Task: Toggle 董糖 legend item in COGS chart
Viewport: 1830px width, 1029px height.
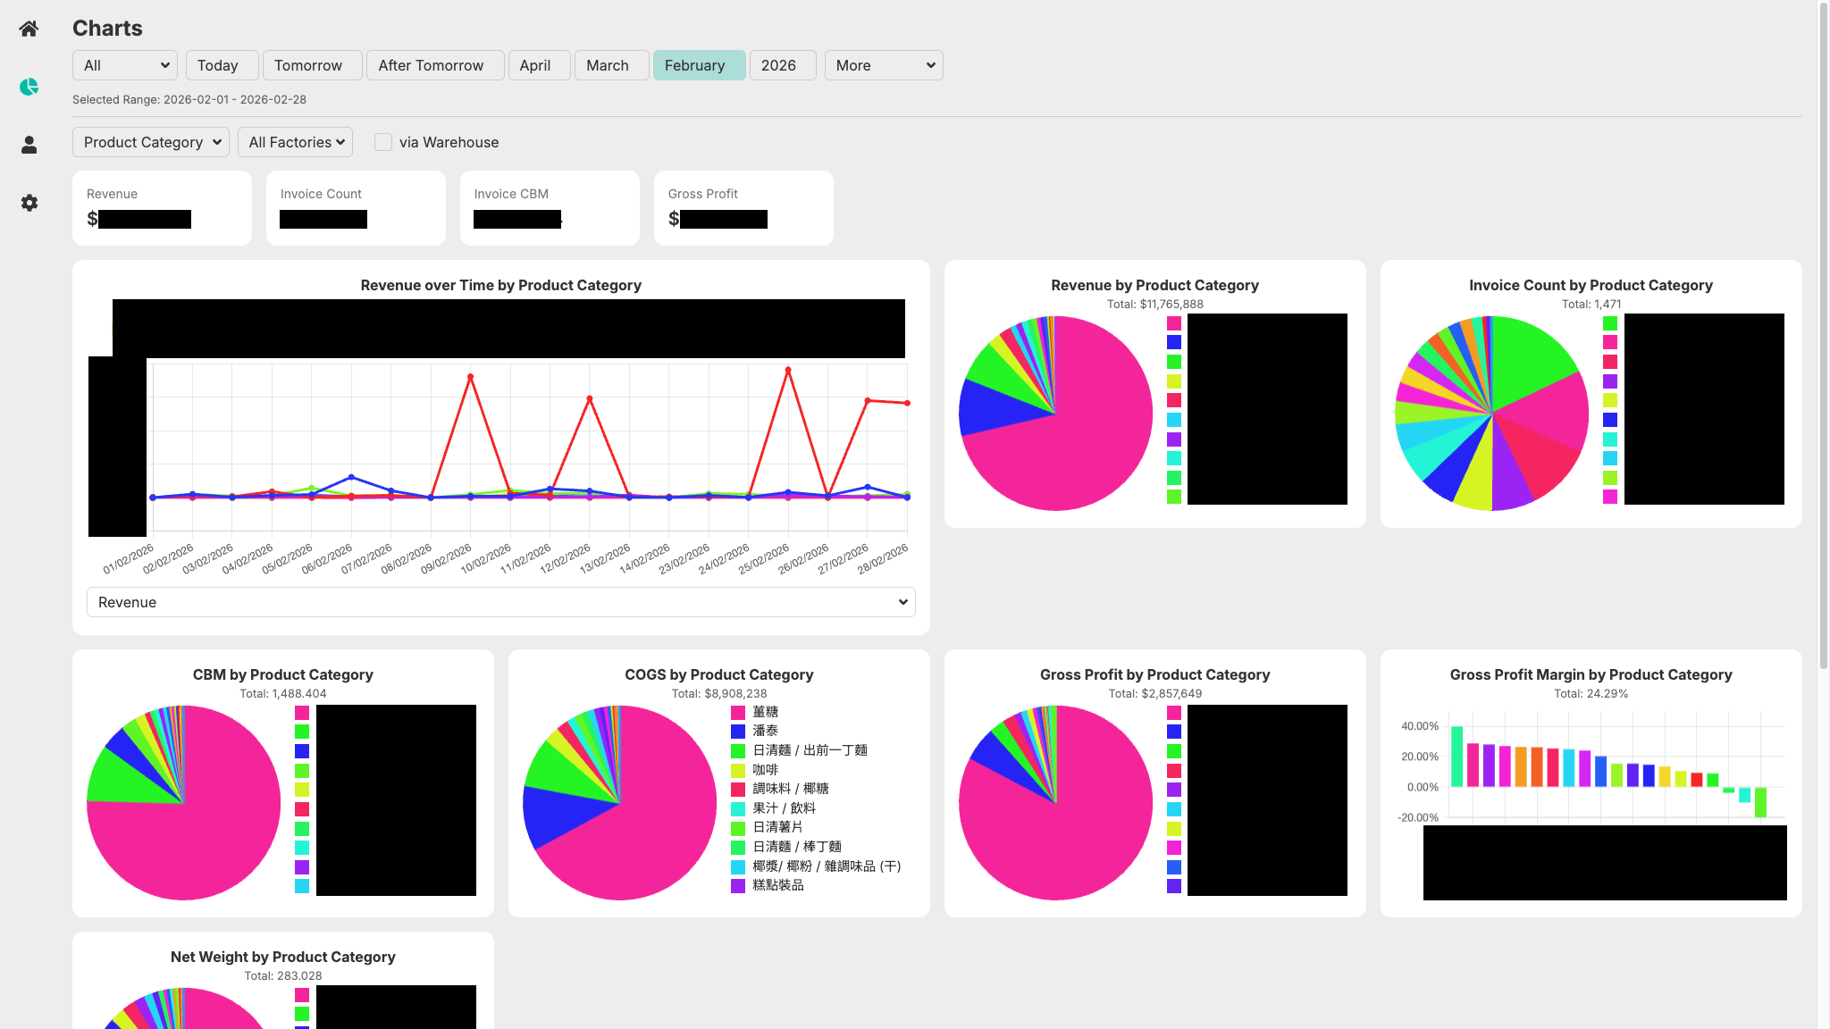Action: 765,712
